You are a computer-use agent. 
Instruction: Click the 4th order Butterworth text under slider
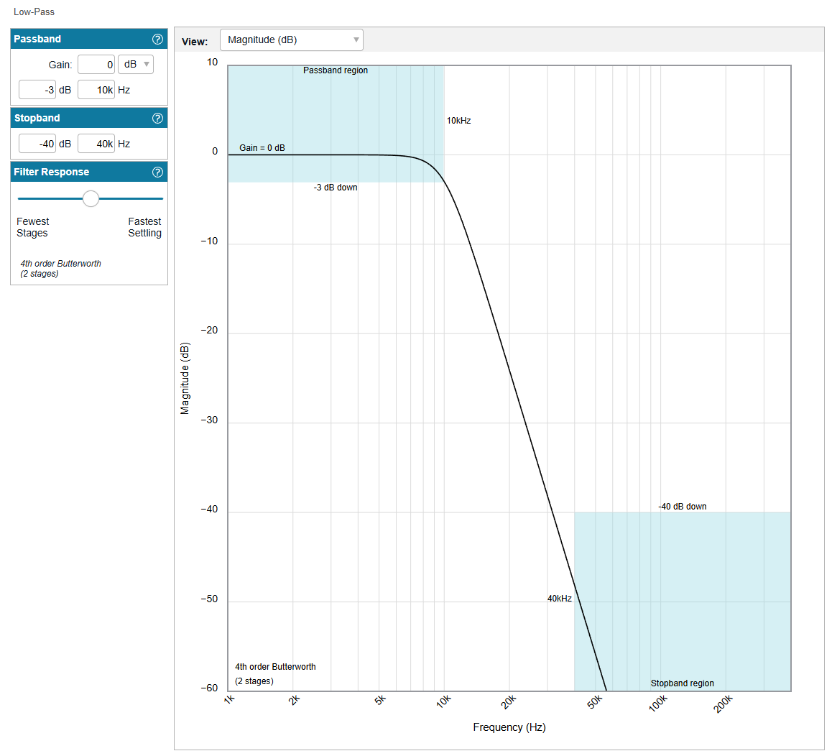[60, 264]
